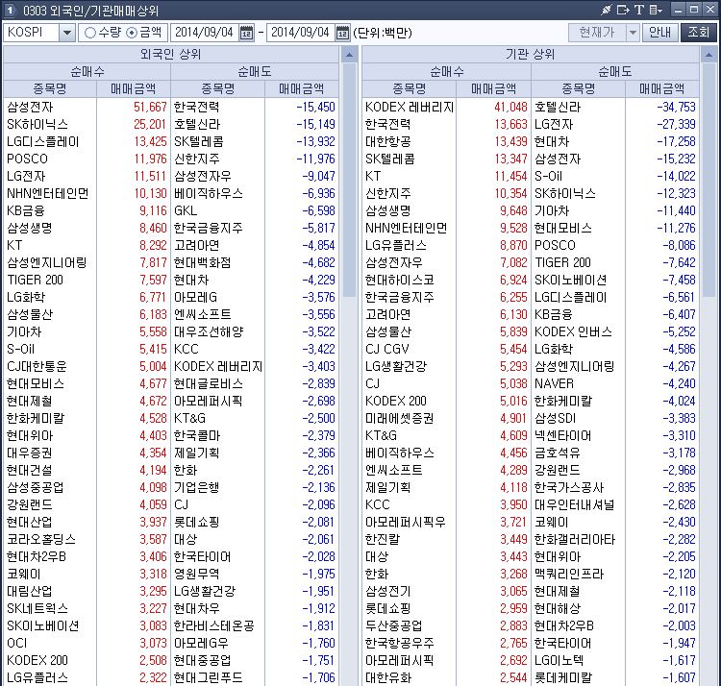The image size is (721, 686).
Task: Click 순매도 header under 외국인 상위
Action: pos(255,72)
